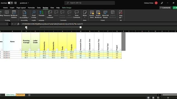Toggle the AutoSave switch

pos(10,3)
